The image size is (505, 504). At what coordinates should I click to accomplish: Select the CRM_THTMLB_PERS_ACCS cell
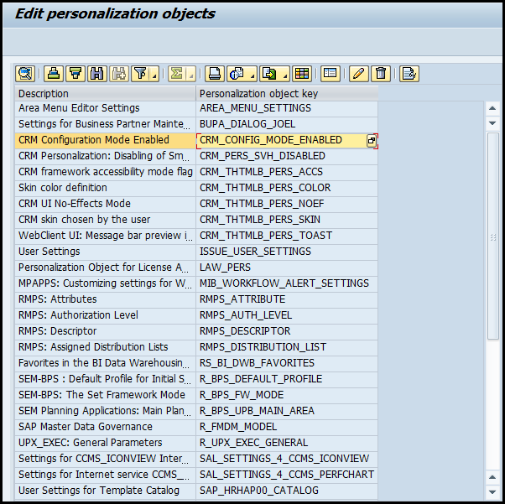(287, 172)
